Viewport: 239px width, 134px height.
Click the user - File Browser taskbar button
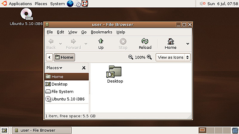pos(42,130)
